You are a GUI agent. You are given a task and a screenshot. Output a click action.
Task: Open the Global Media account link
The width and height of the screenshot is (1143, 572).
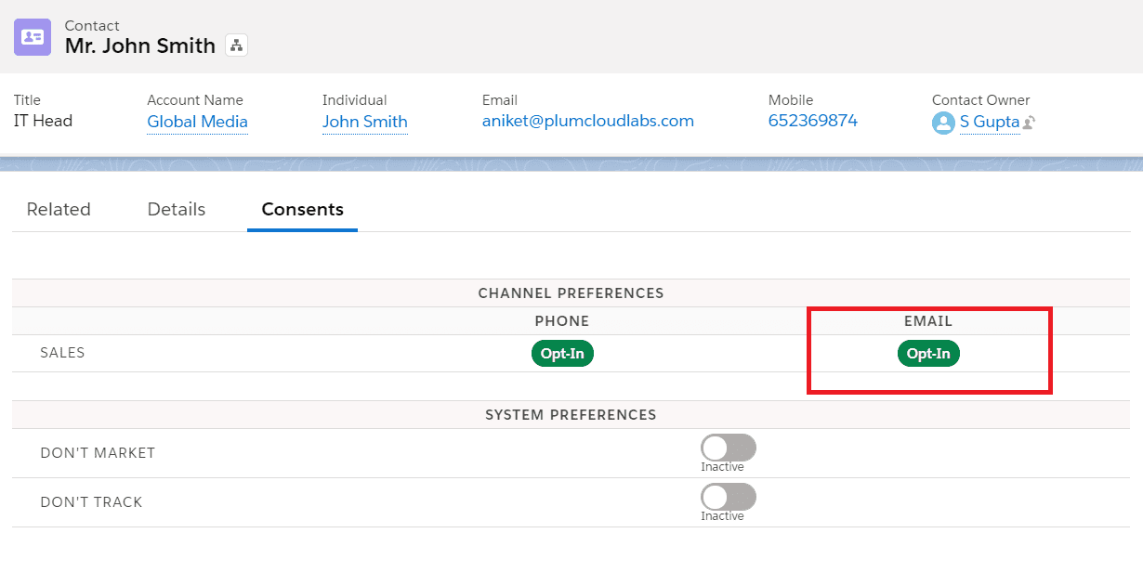[x=198, y=122]
